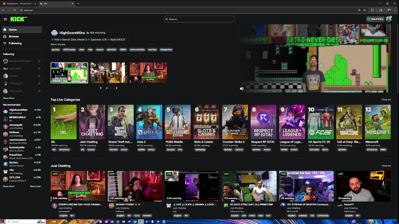The image size is (399, 224).
Task: Click the Gambling tag under Slots & Casino
Action: point(200,150)
